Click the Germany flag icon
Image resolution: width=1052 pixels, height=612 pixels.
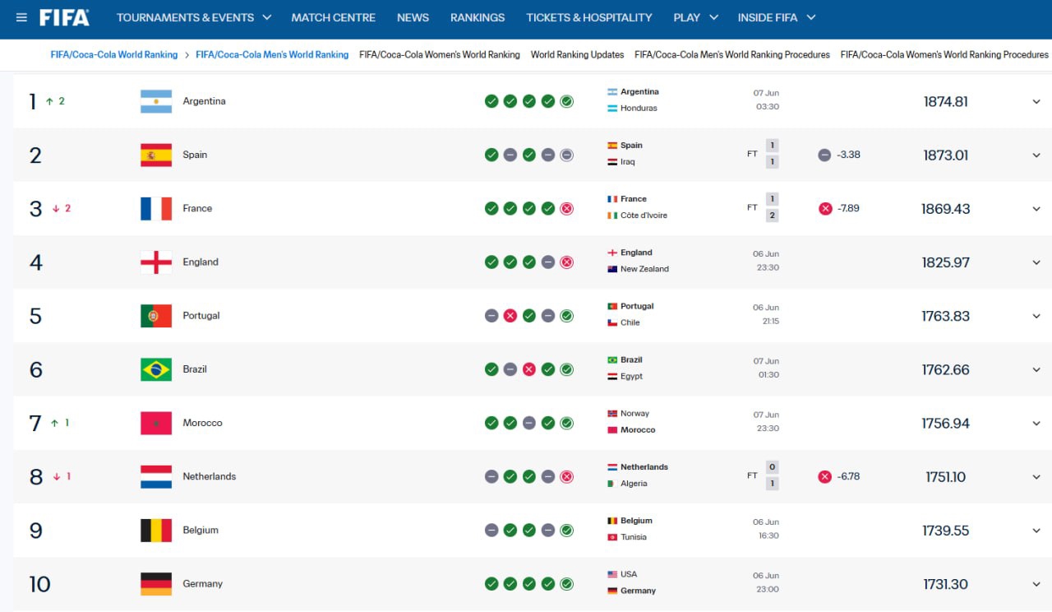tap(156, 584)
